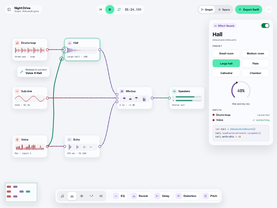Screen dimensions: 277x208
Task: Select Plate preset
Action: [255, 63]
